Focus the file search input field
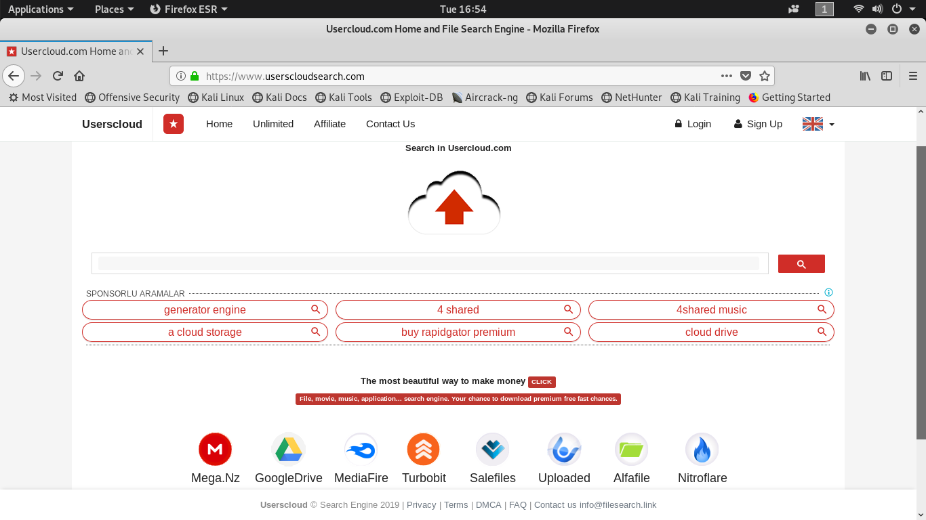Image resolution: width=926 pixels, height=520 pixels. tap(430, 263)
